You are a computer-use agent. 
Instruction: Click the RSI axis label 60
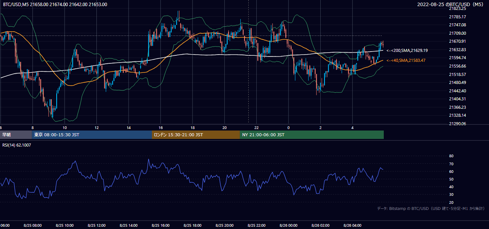[x=451, y=171]
